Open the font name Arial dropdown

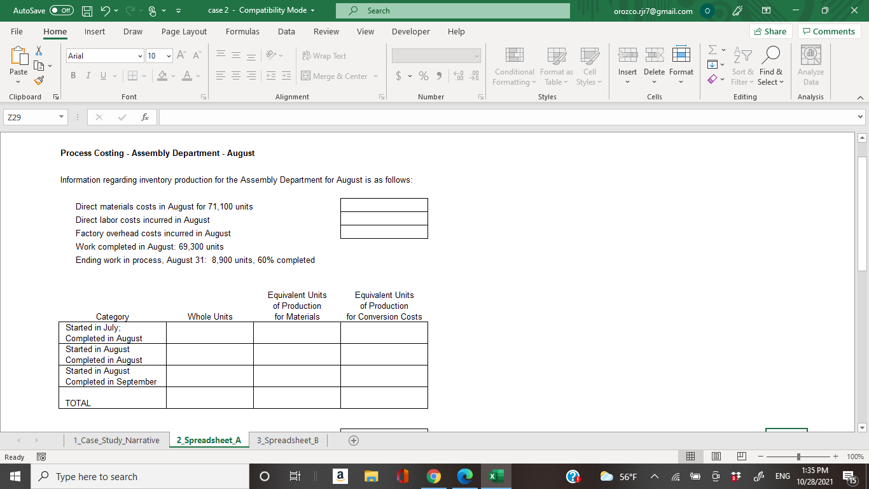tap(140, 56)
